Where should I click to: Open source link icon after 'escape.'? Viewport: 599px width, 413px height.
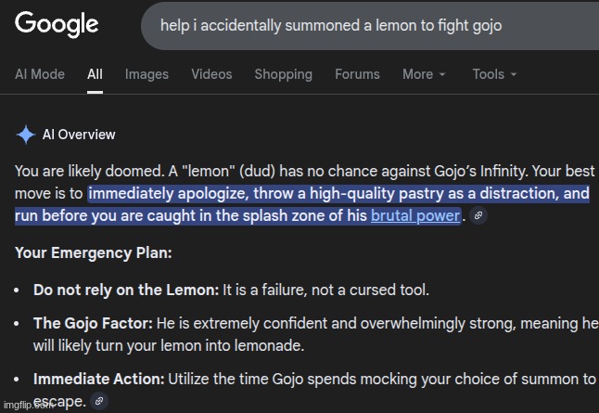[100, 402]
